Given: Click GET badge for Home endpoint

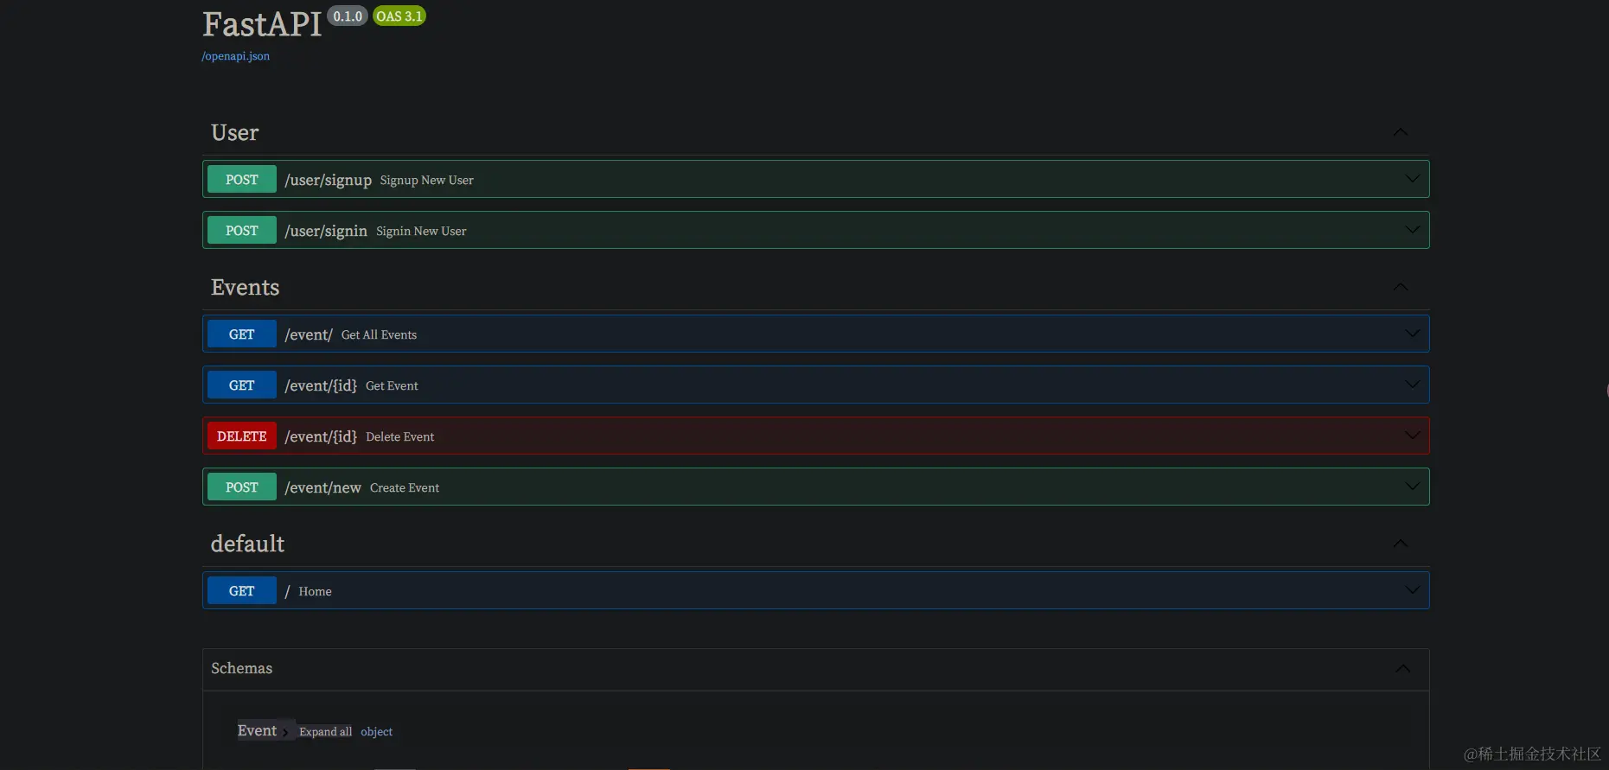Looking at the screenshot, I should pyautogui.click(x=242, y=590).
